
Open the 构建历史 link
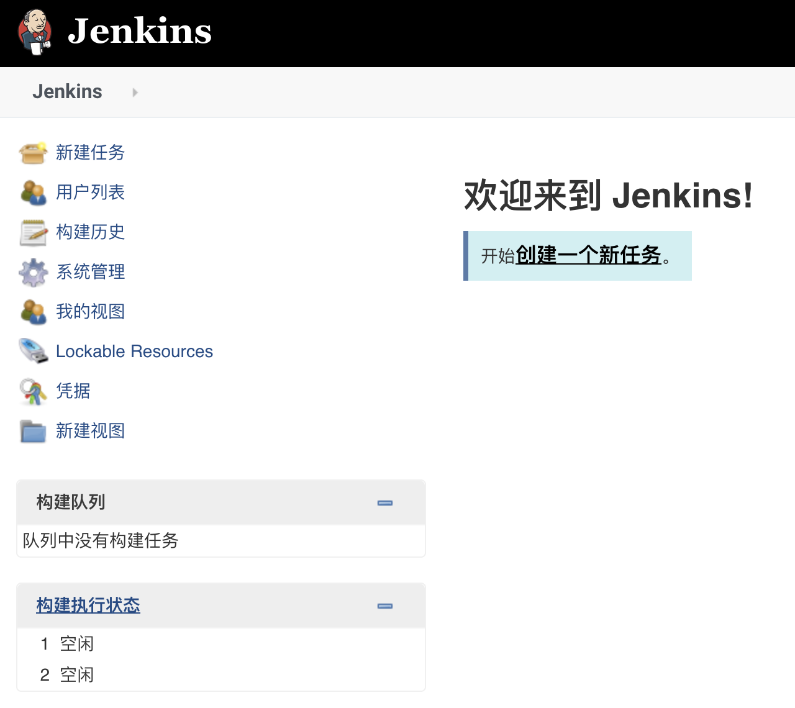91,232
